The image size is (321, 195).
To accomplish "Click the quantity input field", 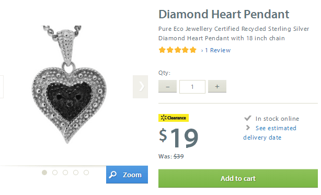I will point(192,87).
